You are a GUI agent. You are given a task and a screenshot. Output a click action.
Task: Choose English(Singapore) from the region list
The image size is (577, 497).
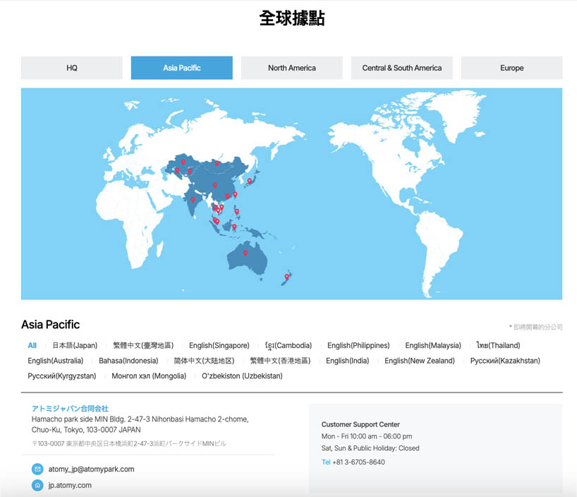(219, 345)
